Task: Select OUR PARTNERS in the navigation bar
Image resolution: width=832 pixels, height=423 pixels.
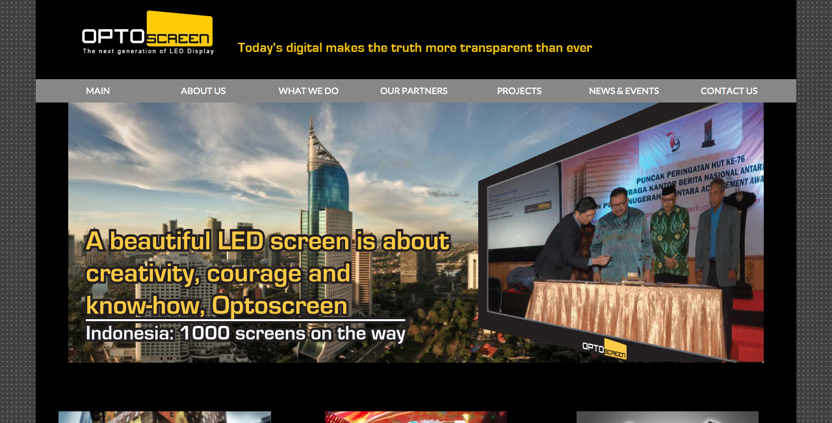Action: point(413,91)
